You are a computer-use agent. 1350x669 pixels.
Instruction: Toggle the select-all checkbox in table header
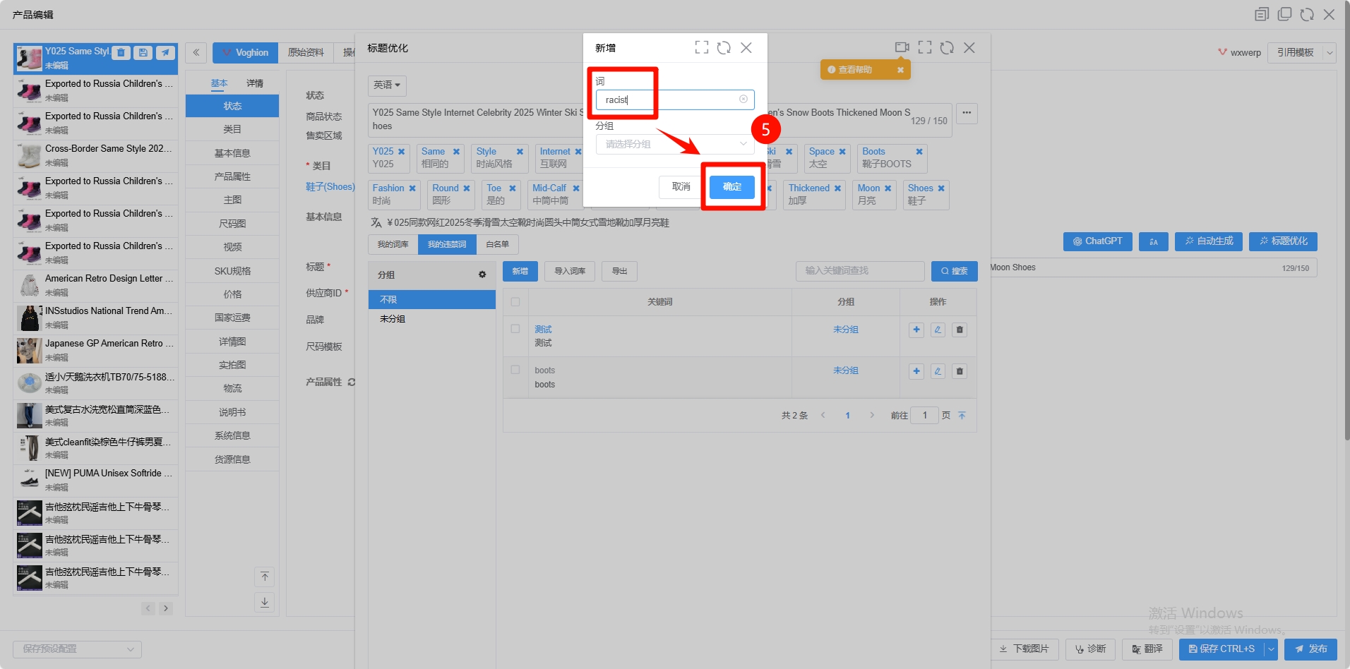click(515, 302)
